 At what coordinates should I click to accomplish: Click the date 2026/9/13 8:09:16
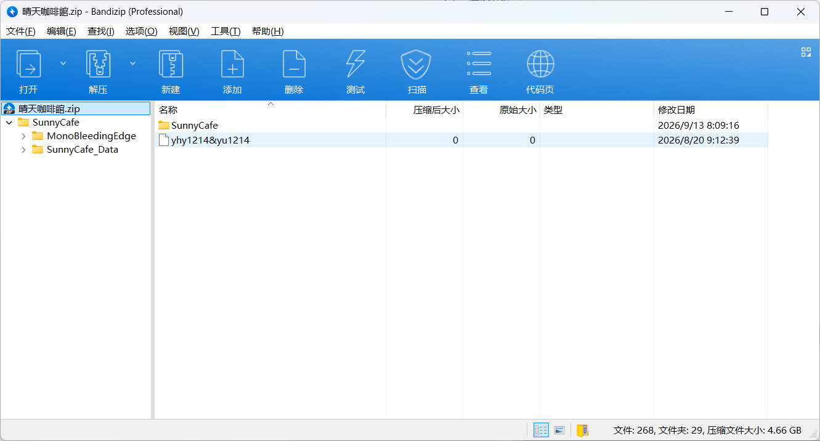coord(699,125)
